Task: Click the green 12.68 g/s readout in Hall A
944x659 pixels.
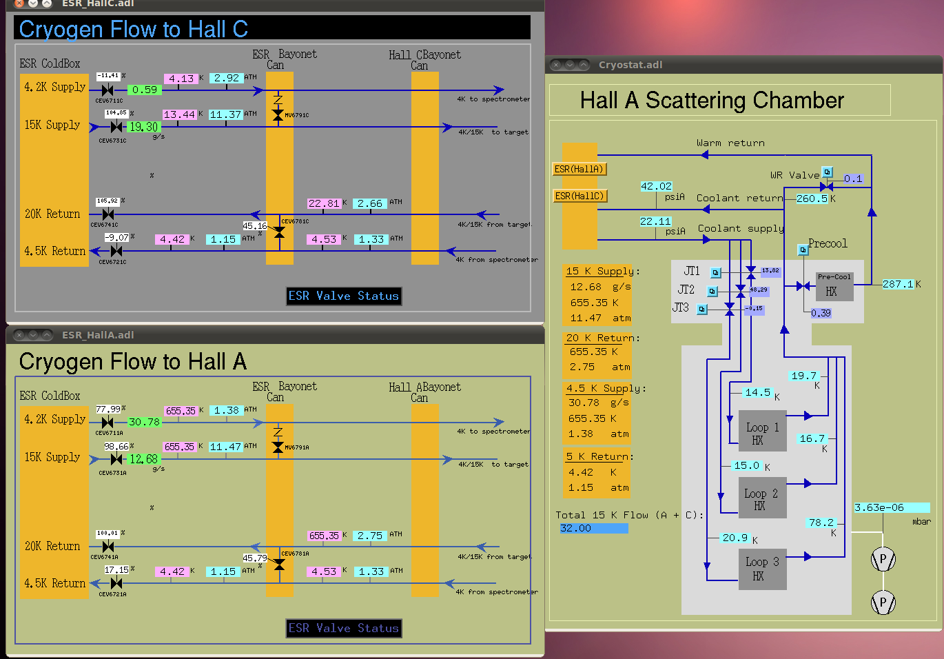Action: pyautogui.click(x=143, y=459)
